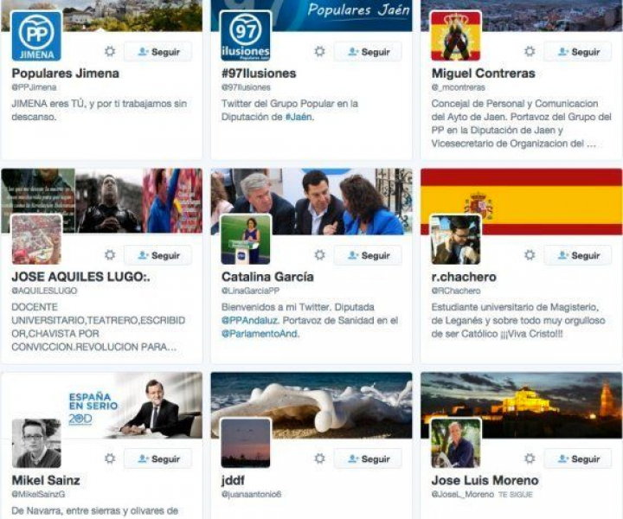Toggle Seguir for r.chachero
The image size is (623, 519).
coord(578,255)
